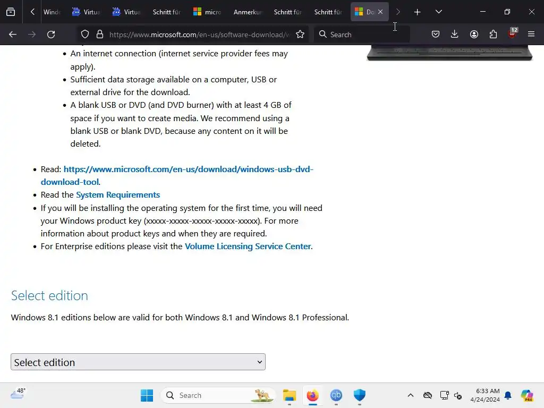Image resolution: width=544 pixels, height=408 pixels.
Task: Click the taskbar Search box
Action: click(x=218, y=395)
